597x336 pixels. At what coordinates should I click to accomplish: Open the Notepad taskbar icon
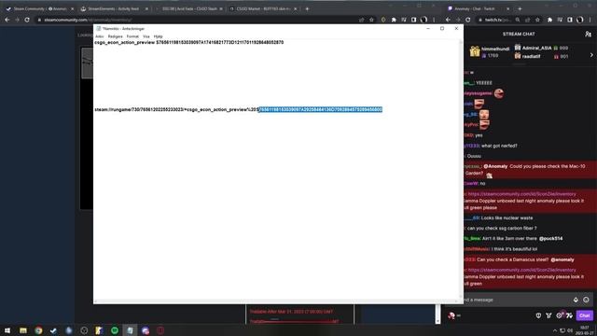130,330
